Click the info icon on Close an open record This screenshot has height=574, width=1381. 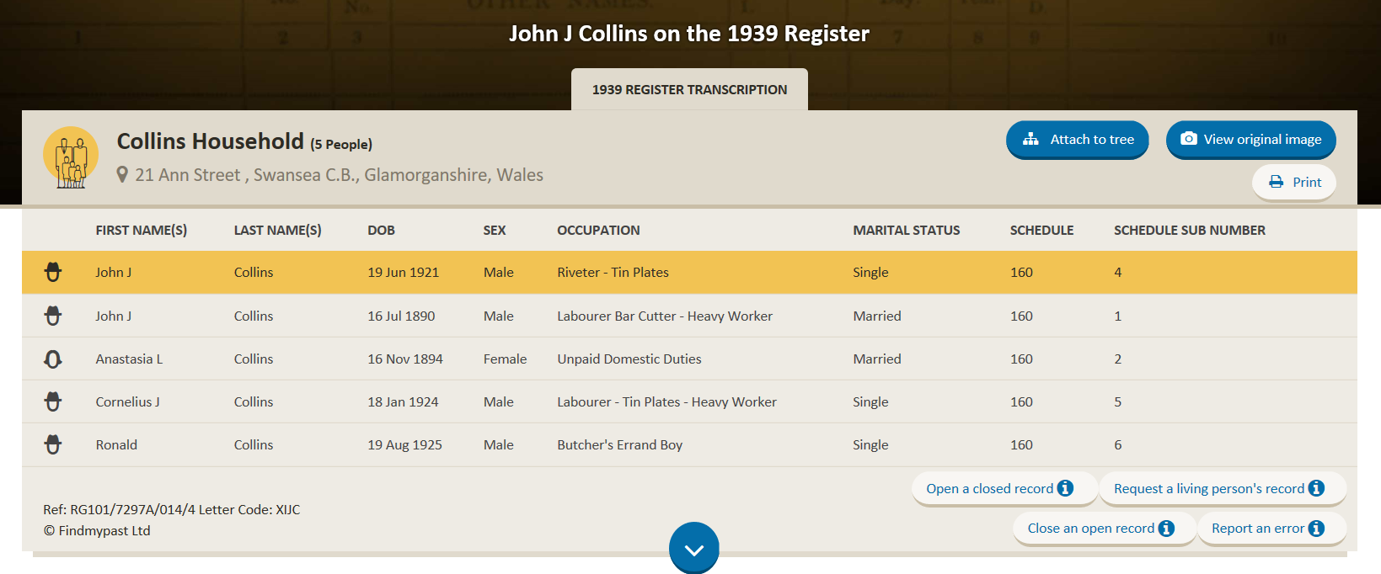coord(1166,528)
